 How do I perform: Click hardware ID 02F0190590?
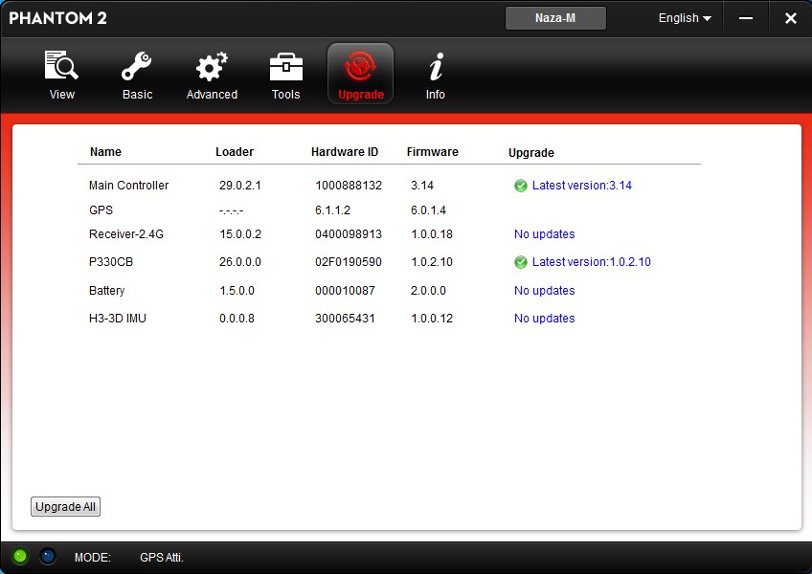pyautogui.click(x=349, y=262)
